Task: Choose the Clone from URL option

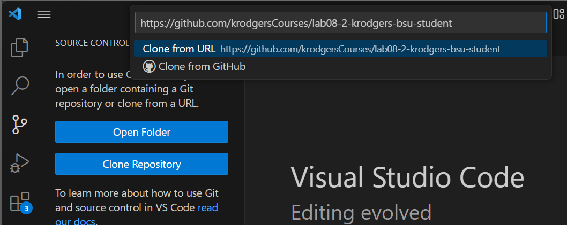Action: tap(179, 49)
